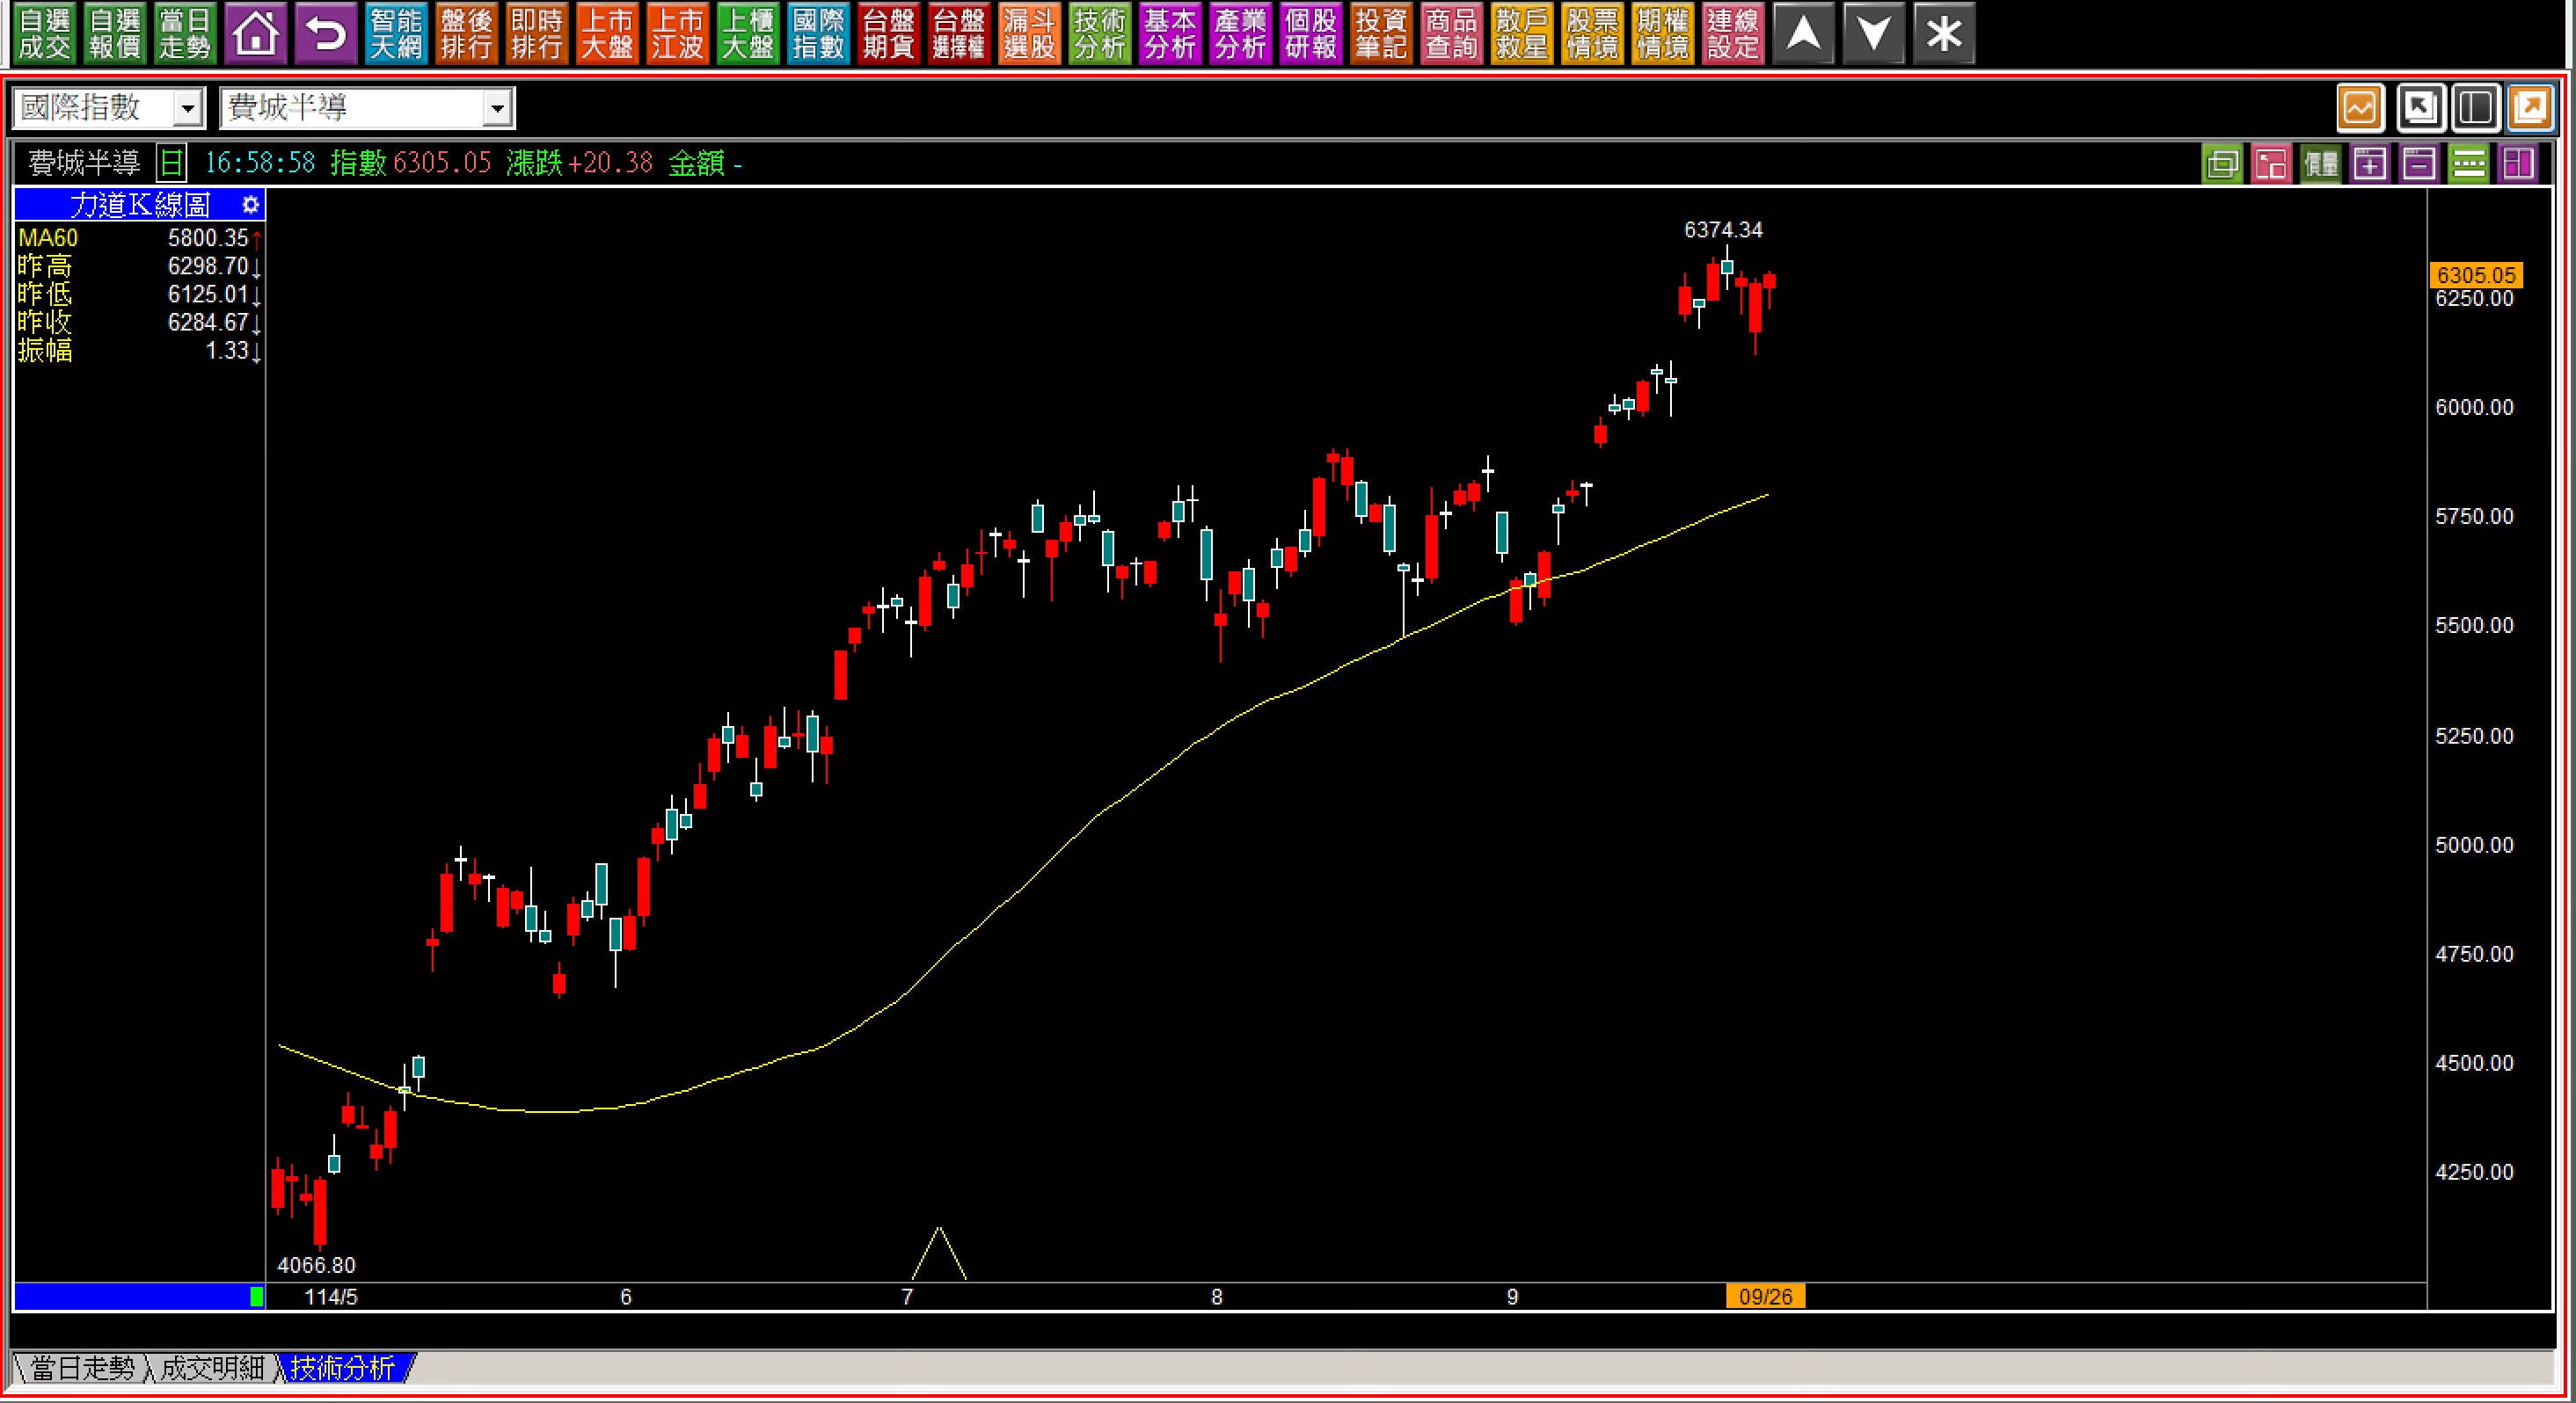The height and width of the screenshot is (1403, 2576).
Task: Open settings gear beside 力道K線圖
Action: point(250,205)
